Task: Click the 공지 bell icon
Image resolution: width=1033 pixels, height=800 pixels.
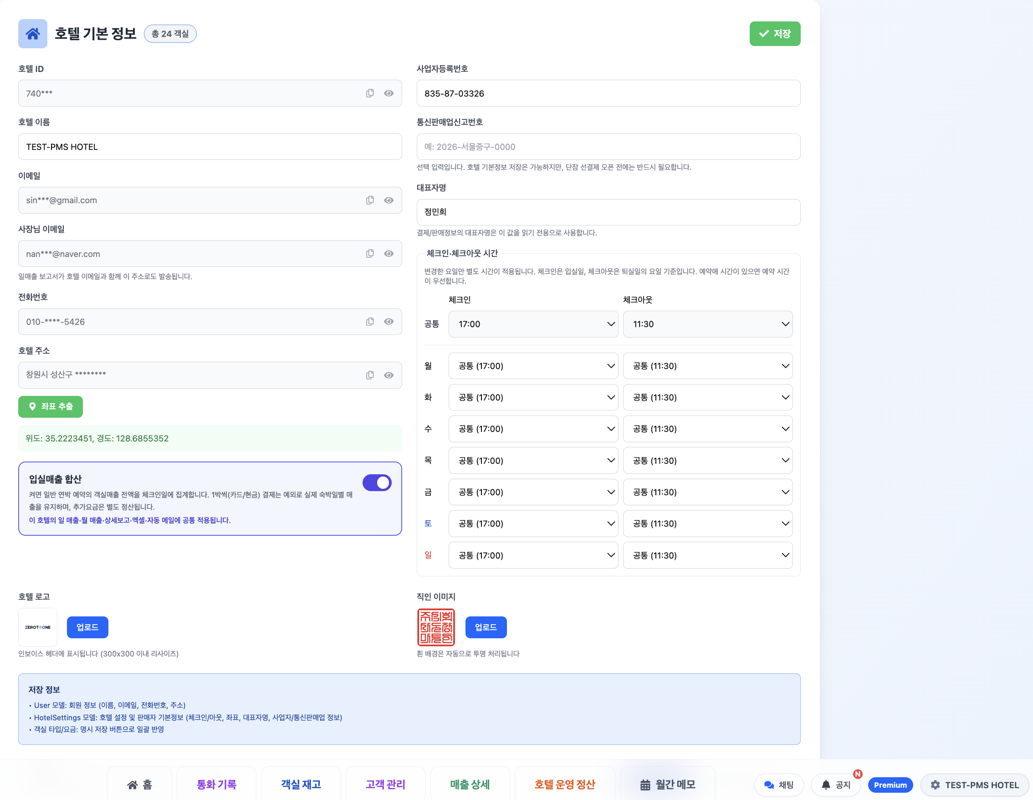Action: 825,785
